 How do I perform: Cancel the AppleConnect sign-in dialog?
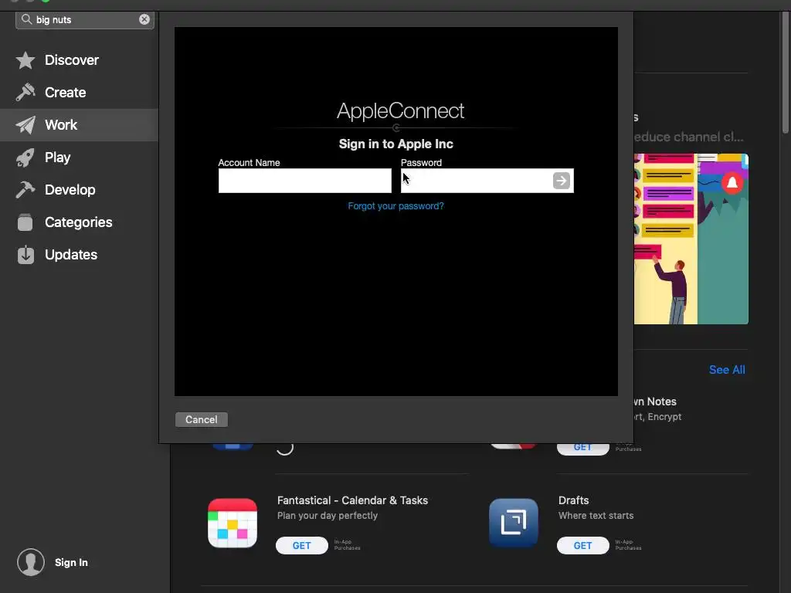(202, 419)
